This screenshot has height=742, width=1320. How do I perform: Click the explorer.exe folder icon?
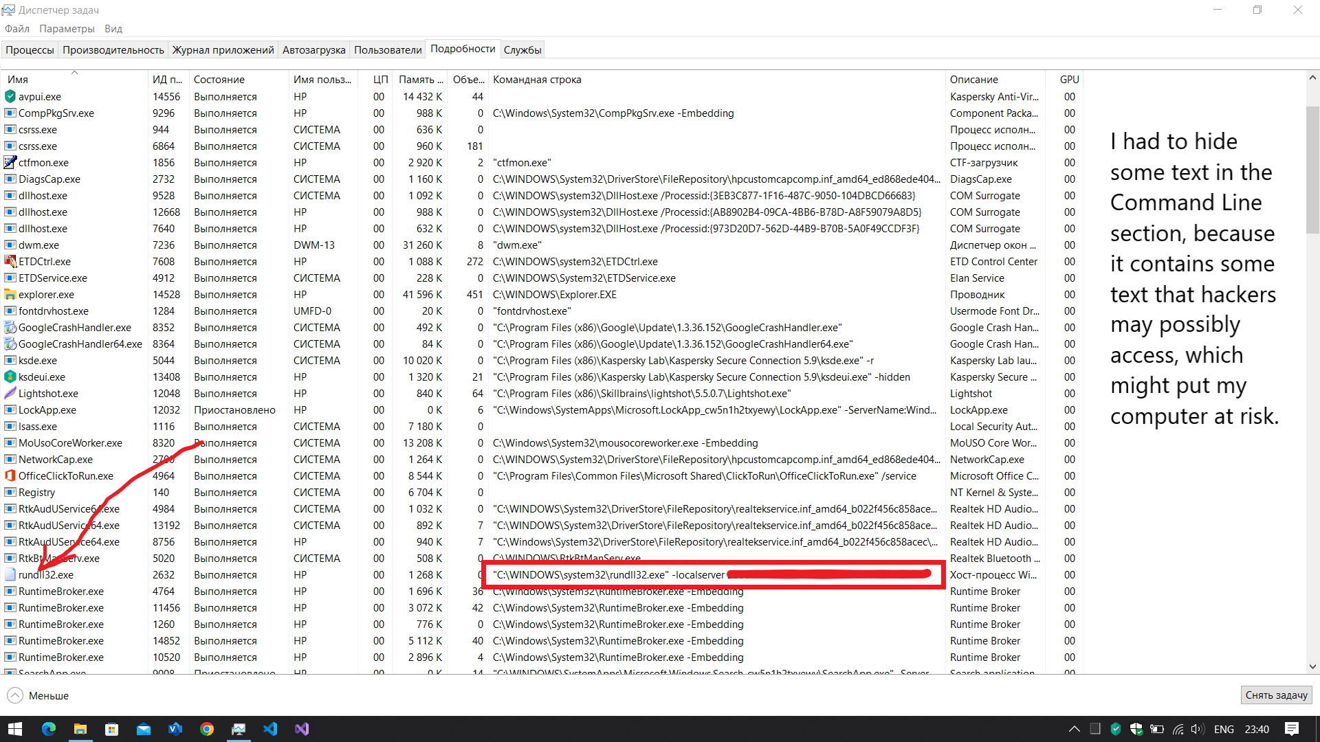tap(10, 295)
